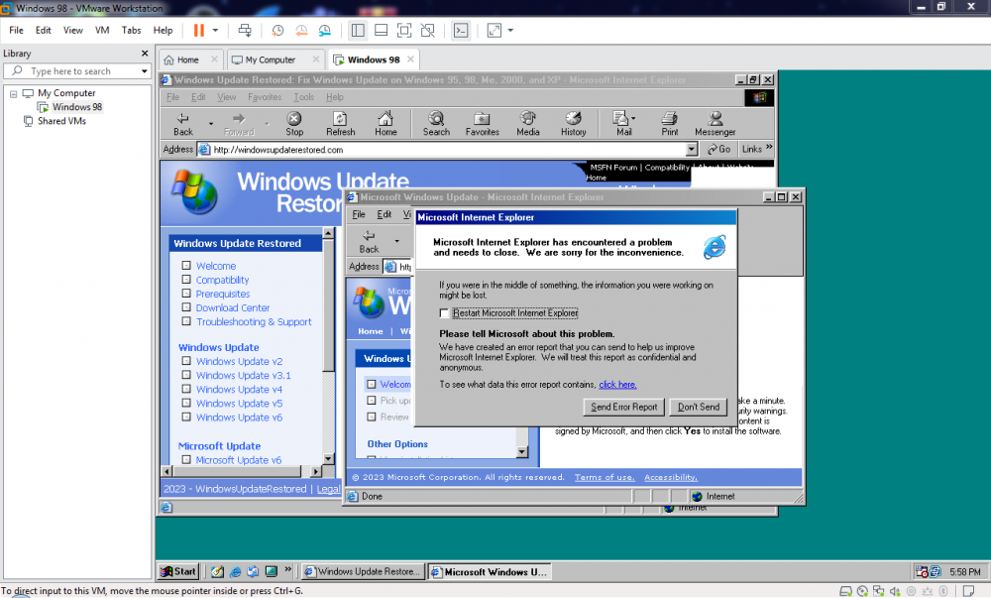991x598 pixels.
Task: Expand the Links bar chevron
Action: coord(768,149)
